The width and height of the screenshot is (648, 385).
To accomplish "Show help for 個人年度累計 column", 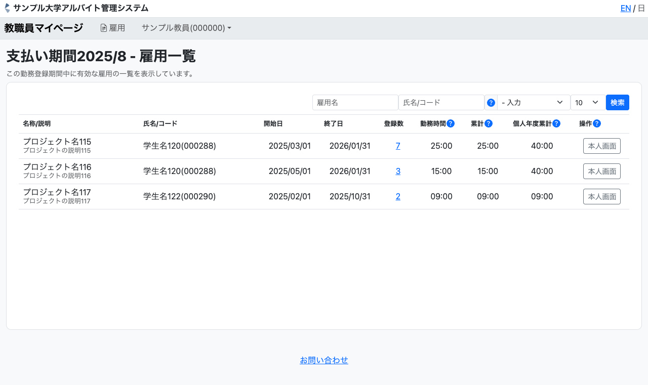I will [x=556, y=123].
